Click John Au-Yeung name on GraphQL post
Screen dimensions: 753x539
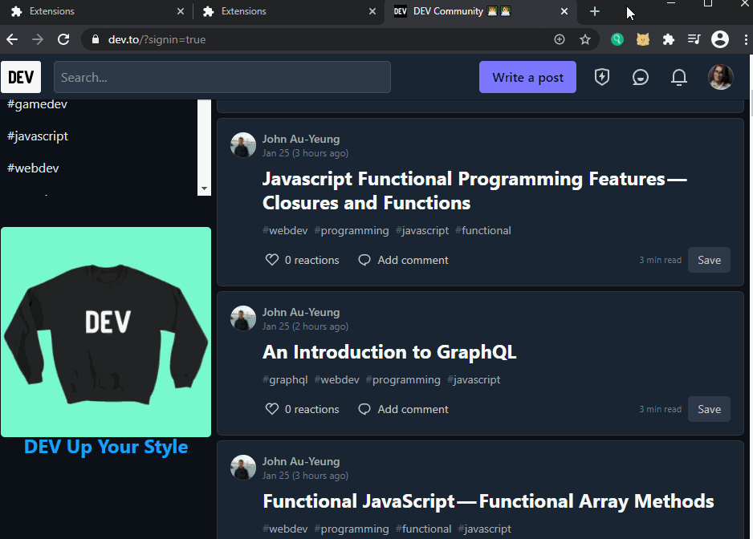[301, 312]
